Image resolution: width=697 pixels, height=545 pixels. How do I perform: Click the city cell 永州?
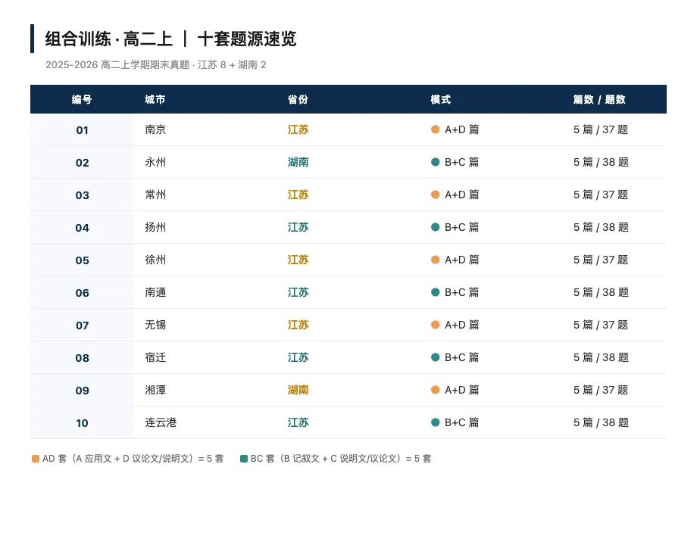pos(155,162)
